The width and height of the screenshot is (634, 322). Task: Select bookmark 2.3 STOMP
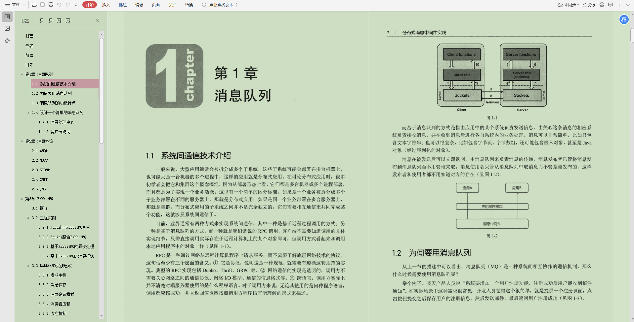pos(41,170)
